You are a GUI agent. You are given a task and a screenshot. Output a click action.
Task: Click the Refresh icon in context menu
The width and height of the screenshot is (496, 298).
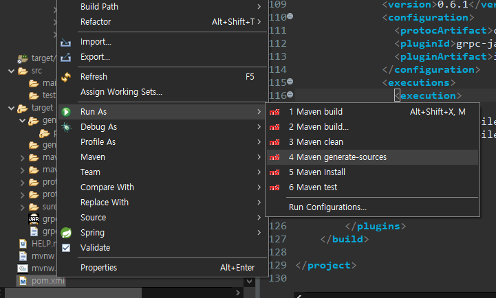click(66, 77)
